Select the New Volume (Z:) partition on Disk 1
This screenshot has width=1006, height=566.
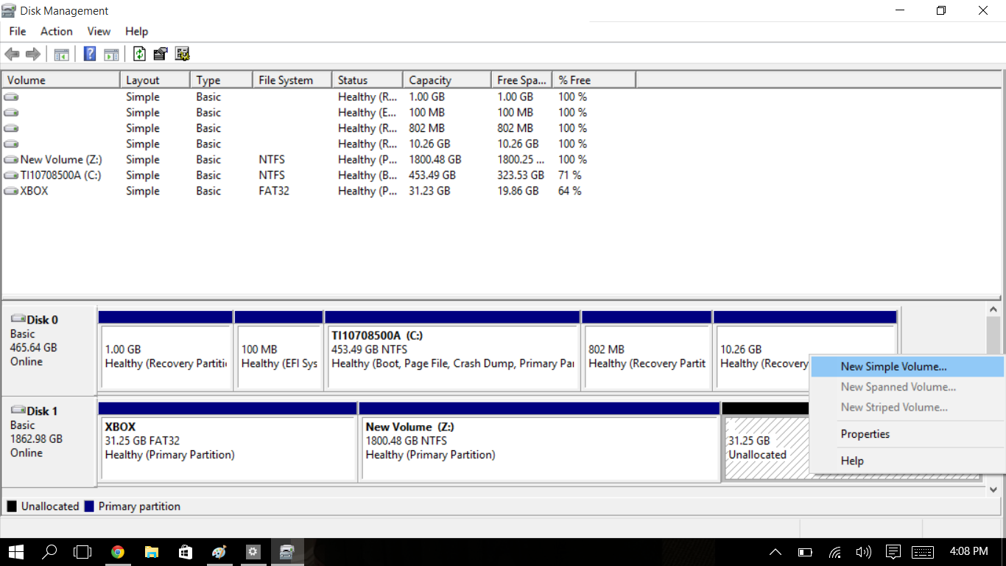(539, 441)
